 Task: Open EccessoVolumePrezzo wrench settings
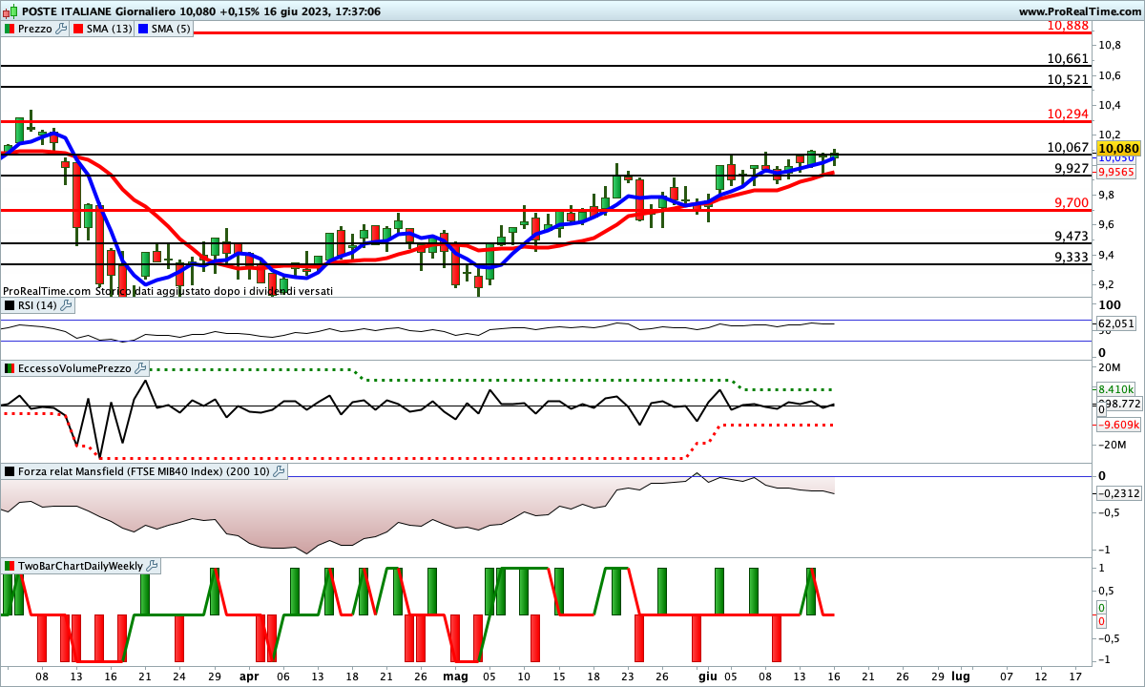(x=140, y=367)
